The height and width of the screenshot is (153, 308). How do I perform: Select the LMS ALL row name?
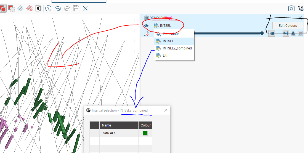click(109, 133)
